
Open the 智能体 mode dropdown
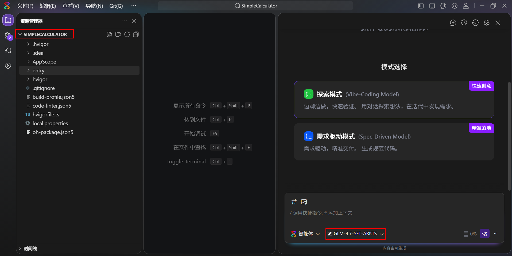(305, 234)
